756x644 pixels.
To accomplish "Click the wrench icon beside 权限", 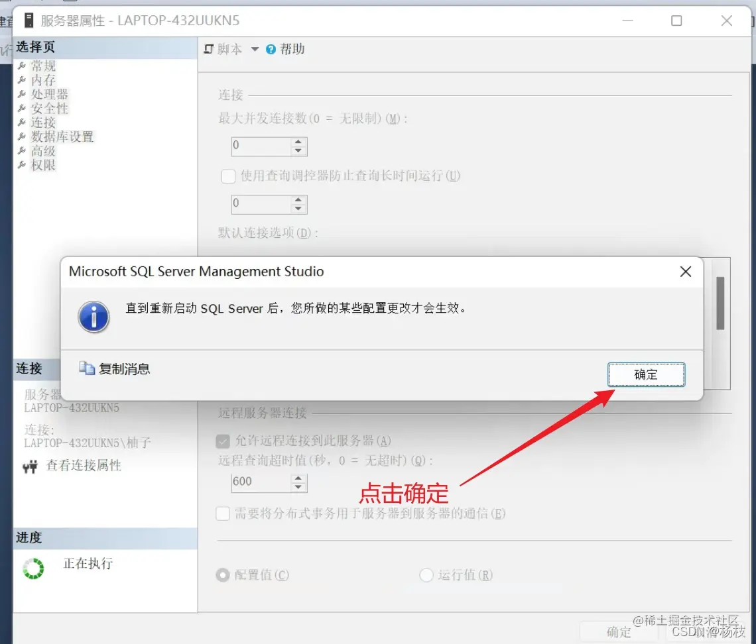I will coord(22,165).
